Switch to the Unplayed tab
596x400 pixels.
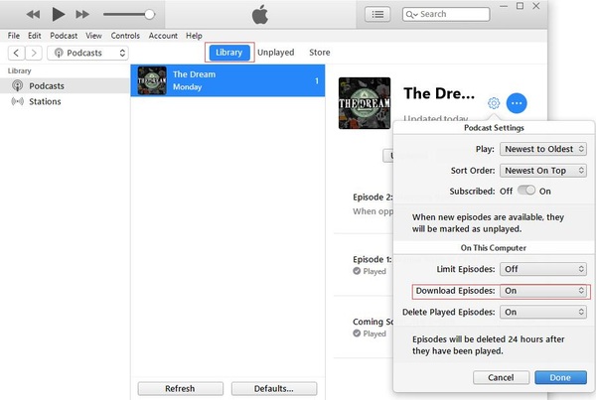(x=275, y=53)
